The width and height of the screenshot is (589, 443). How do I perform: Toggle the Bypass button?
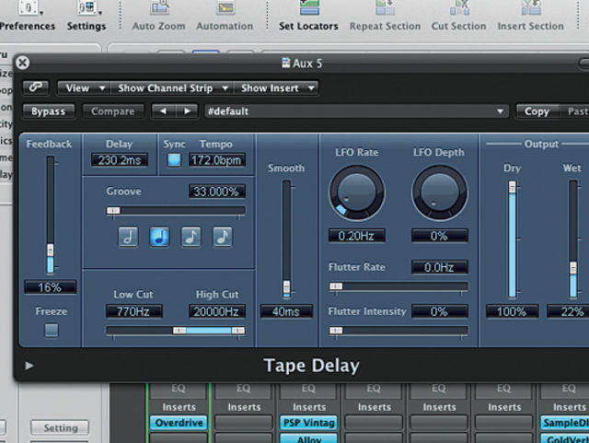[49, 111]
